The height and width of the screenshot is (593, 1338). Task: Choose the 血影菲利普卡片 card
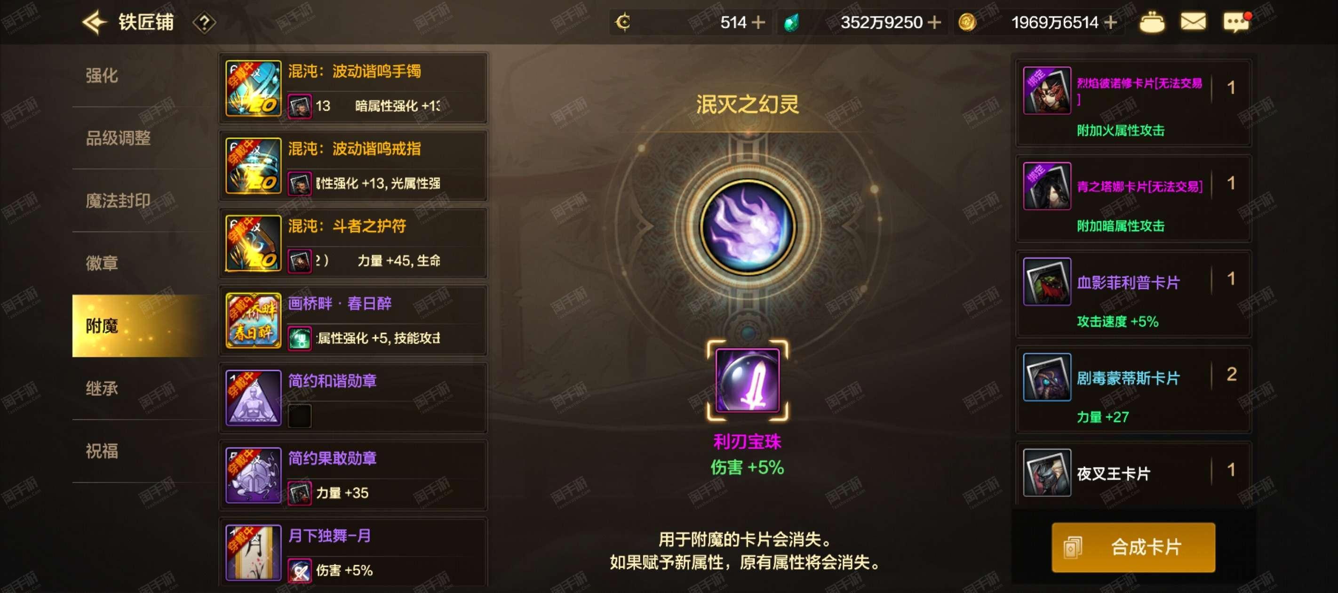point(1133,294)
